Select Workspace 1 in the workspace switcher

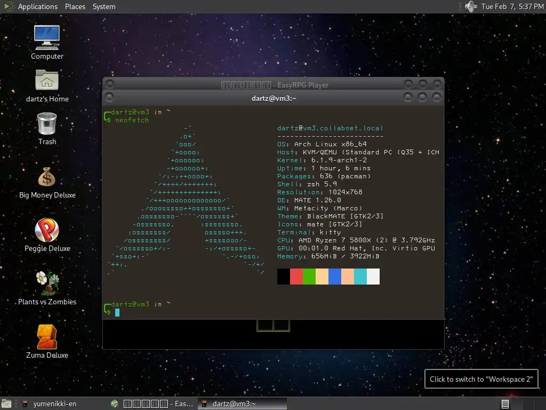[505, 404]
